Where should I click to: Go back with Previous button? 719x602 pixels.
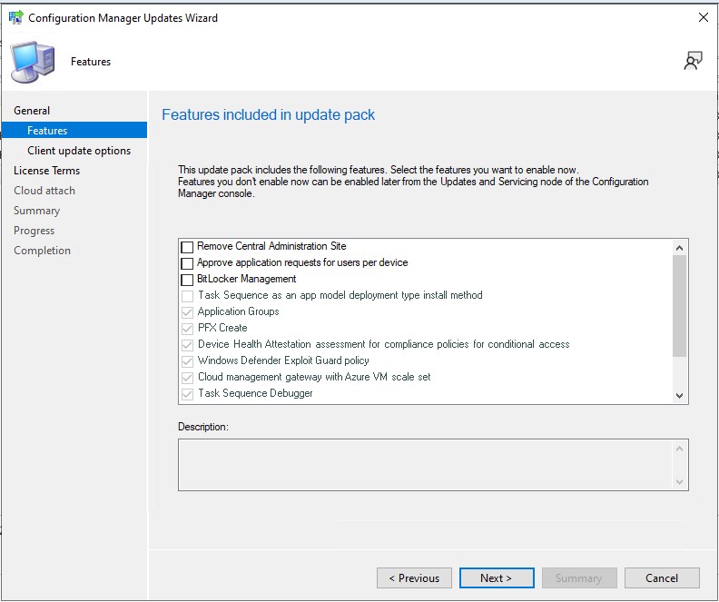[414, 578]
